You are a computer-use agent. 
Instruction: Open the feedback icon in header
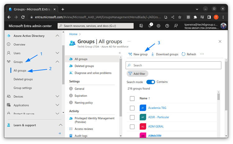[x=176, y=26]
